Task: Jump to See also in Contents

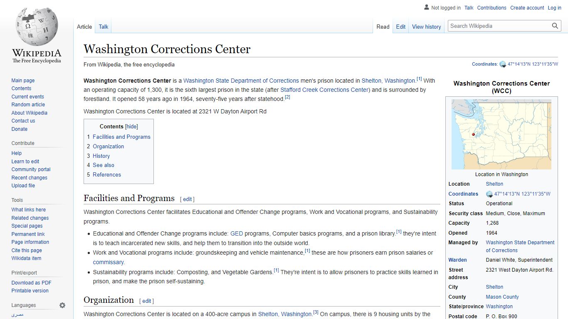Action: (103, 165)
